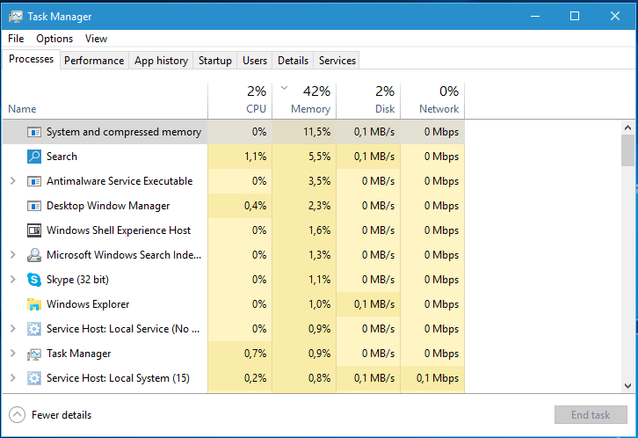638x438 pixels.
Task: Expand the Skype (32 bit) process group
Action: click(12, 280)
